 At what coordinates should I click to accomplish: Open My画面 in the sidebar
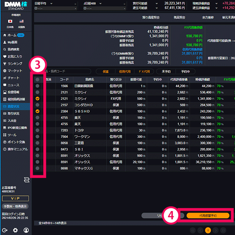coord(10,42)
